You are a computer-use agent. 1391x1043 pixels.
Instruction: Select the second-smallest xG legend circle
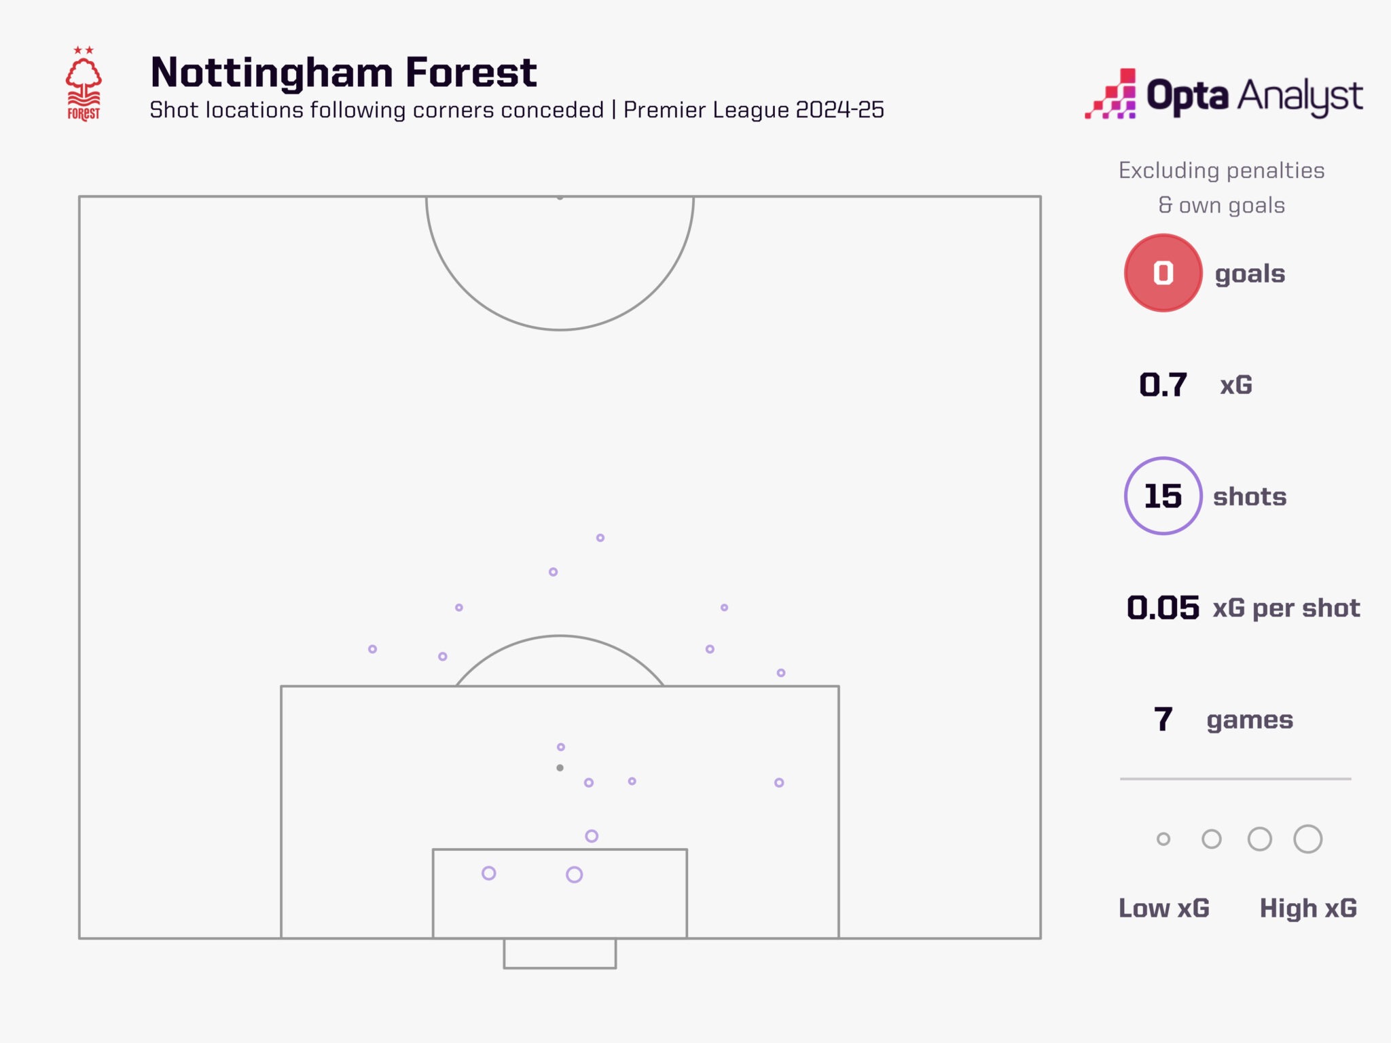pos(1211,839)
